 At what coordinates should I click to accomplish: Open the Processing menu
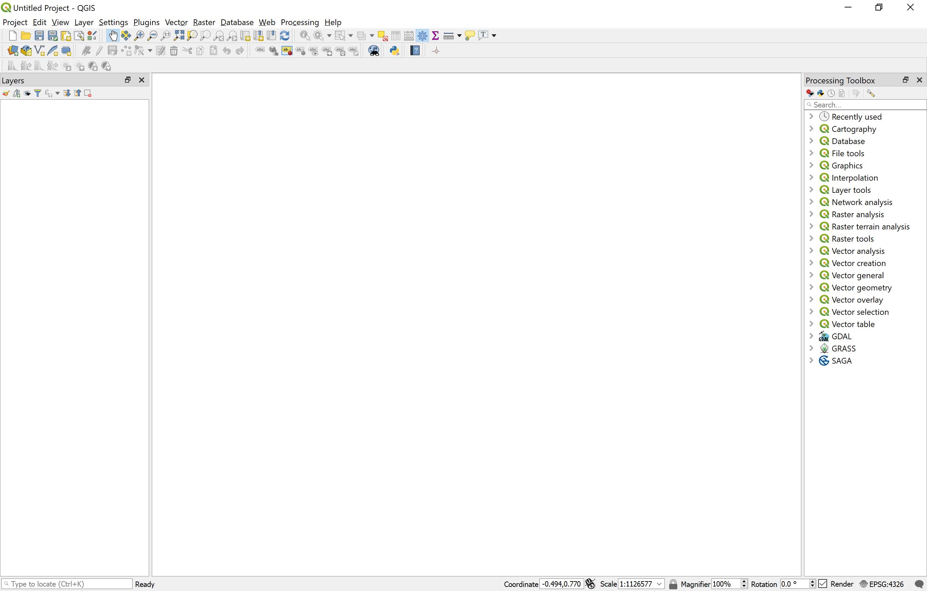tap(300, 22)
